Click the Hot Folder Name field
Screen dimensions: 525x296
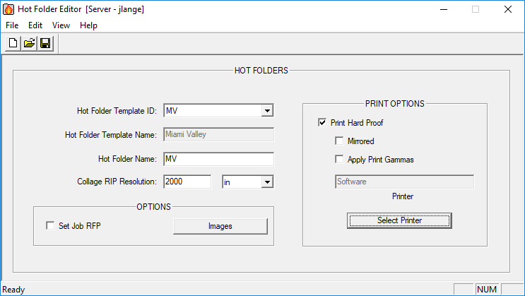(218, 159)
